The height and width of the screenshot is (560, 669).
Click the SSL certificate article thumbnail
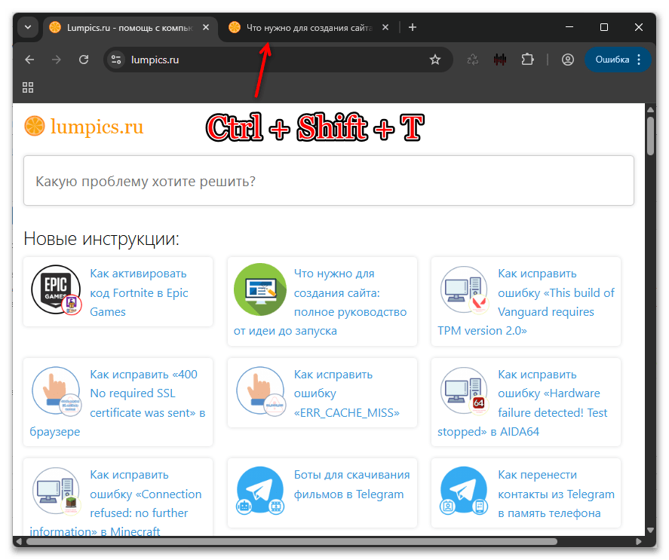[x=57, y=391]
